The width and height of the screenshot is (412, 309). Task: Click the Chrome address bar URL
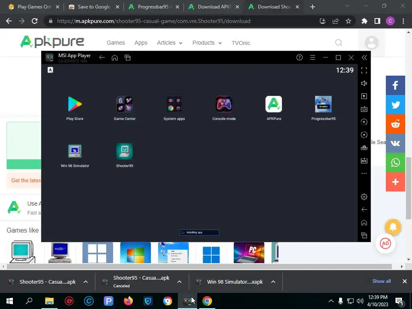click(154, 21)
